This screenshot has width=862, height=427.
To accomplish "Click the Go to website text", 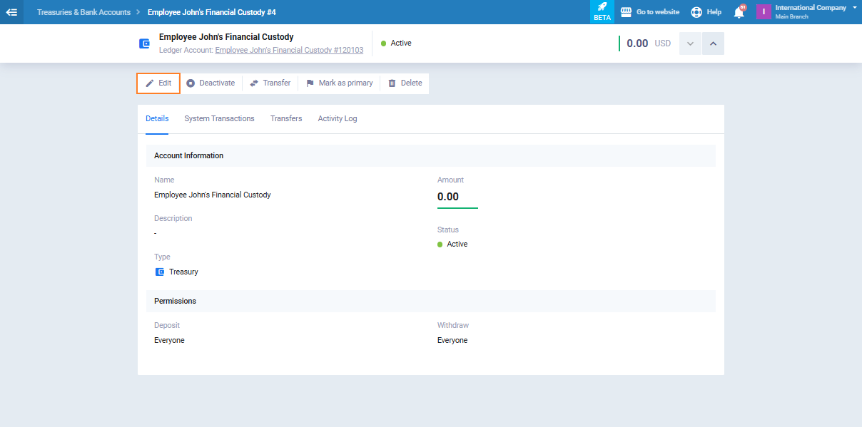I will (657, 12).
